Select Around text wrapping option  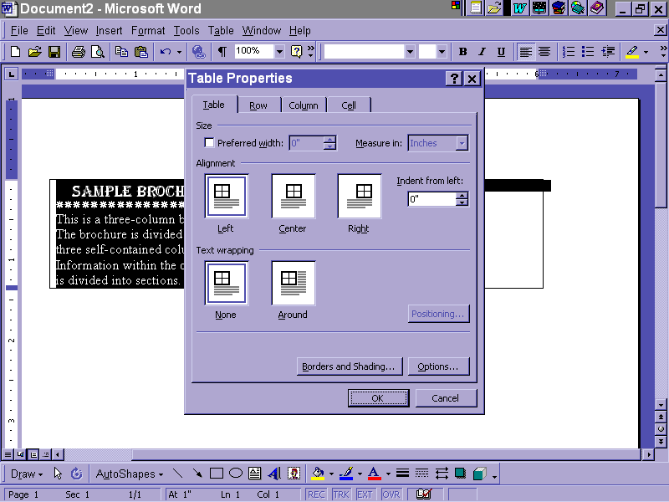(293, 282)
